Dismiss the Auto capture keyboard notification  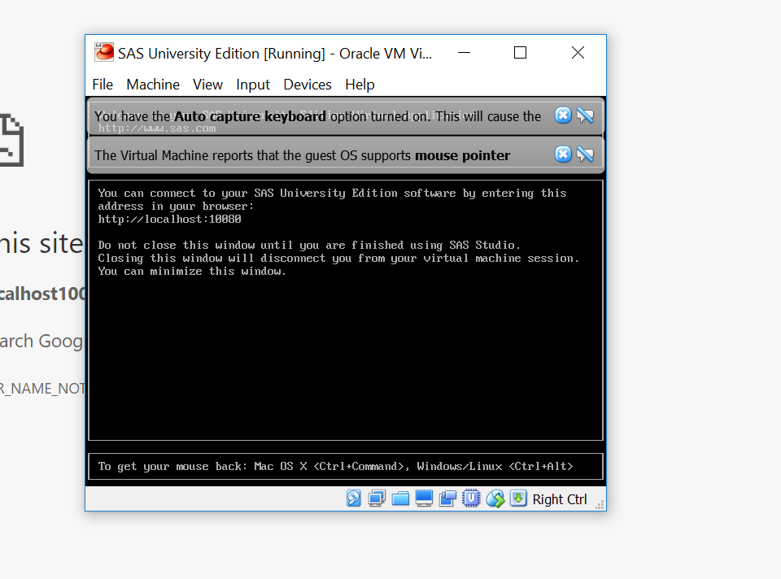(563, 115)
